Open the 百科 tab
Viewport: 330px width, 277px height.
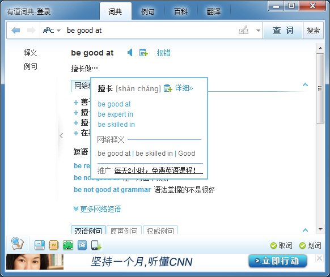[181, 11]
